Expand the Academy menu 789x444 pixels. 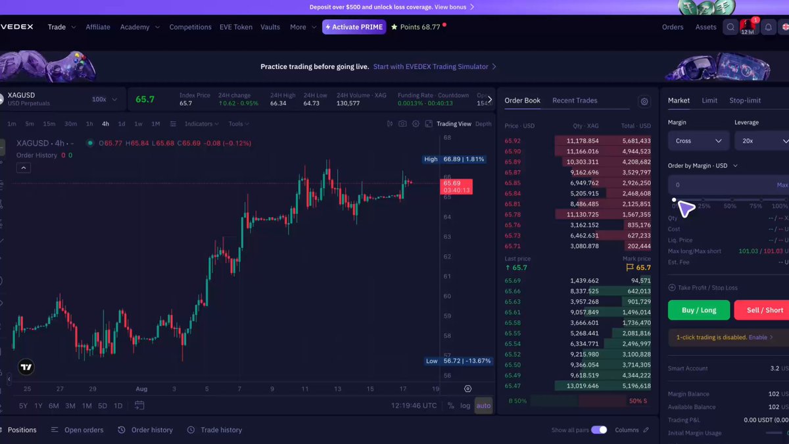139,27
